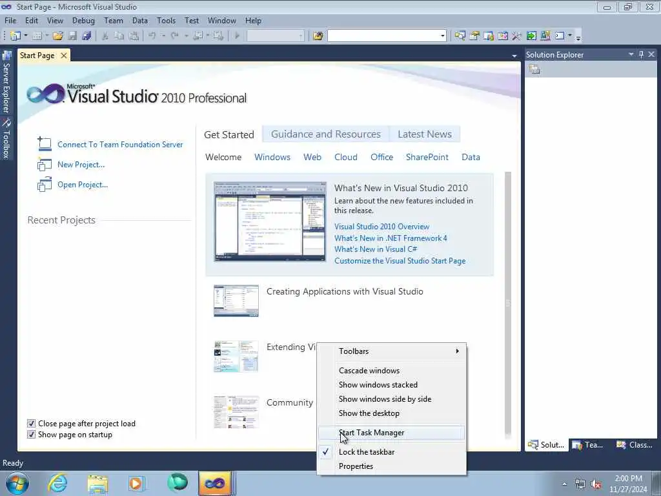The image size is (661, 496).
Task: Uncheck Show page on startup
Action: click(31, 435)
